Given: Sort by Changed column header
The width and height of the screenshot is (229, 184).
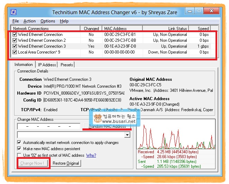Looking at the screenshot, I should 91,28.
